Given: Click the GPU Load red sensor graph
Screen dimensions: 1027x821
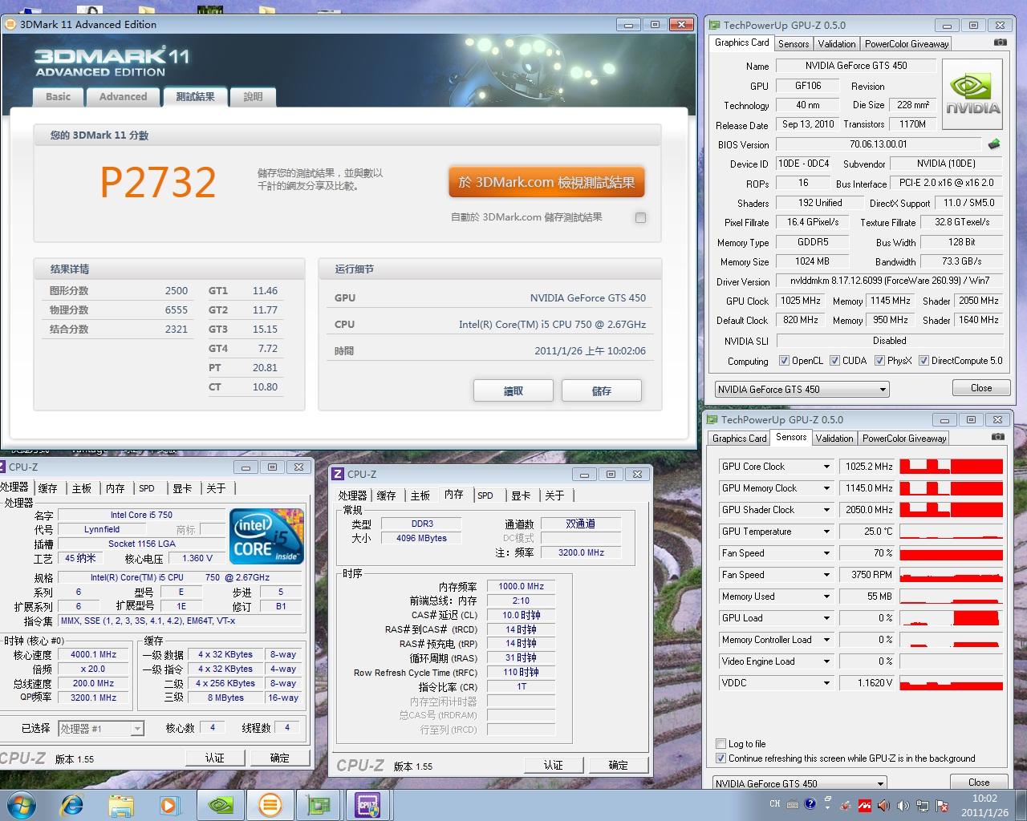Looking at the screenshot, I should tap(952, 618).
